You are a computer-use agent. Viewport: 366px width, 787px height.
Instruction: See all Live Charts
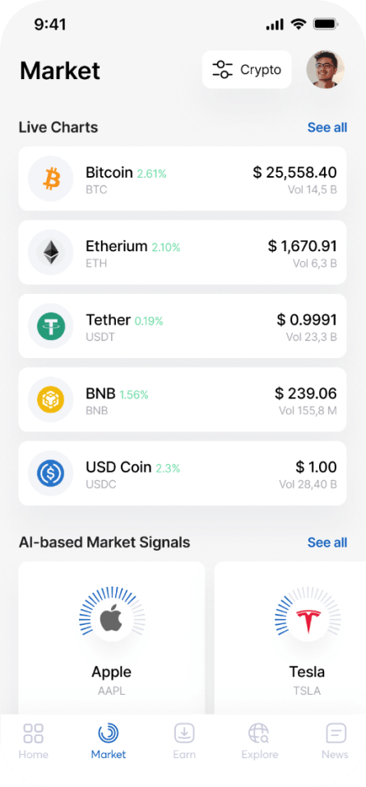pyautogui.click(x=327, y=128)
